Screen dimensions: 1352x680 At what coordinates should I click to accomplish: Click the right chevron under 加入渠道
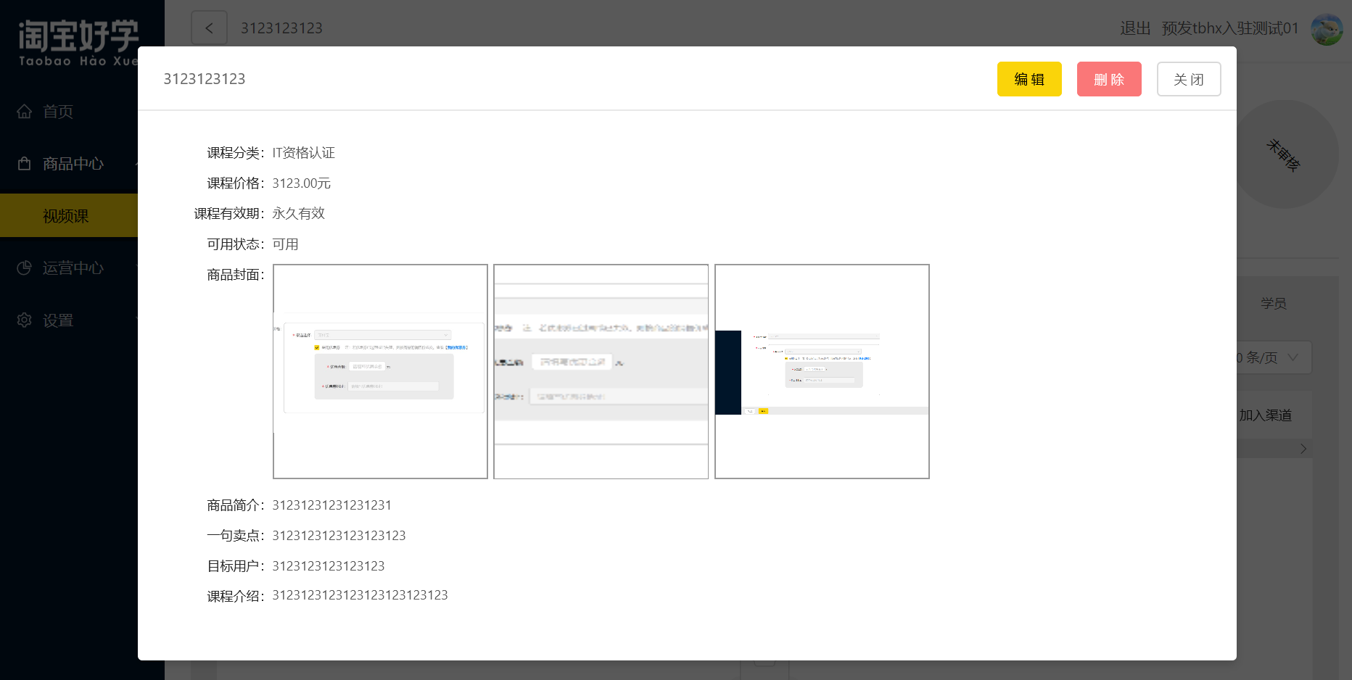(x=1303, y=449)
